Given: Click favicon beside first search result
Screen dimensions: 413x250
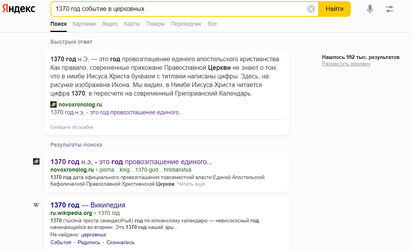Looking at the screenshot, I should (36, 161).
